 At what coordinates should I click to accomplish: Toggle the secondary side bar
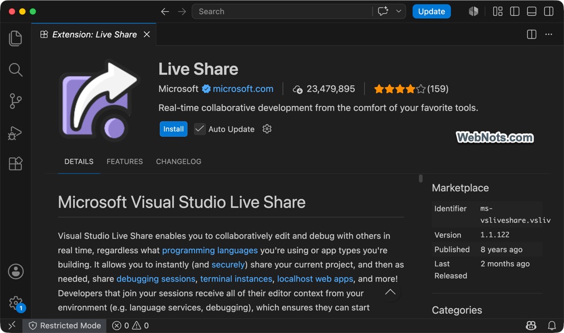point(549,11)
